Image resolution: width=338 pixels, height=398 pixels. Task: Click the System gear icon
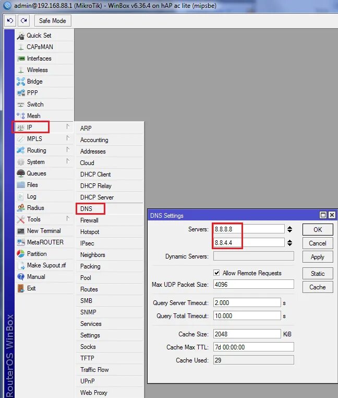[x=21, y=162]
